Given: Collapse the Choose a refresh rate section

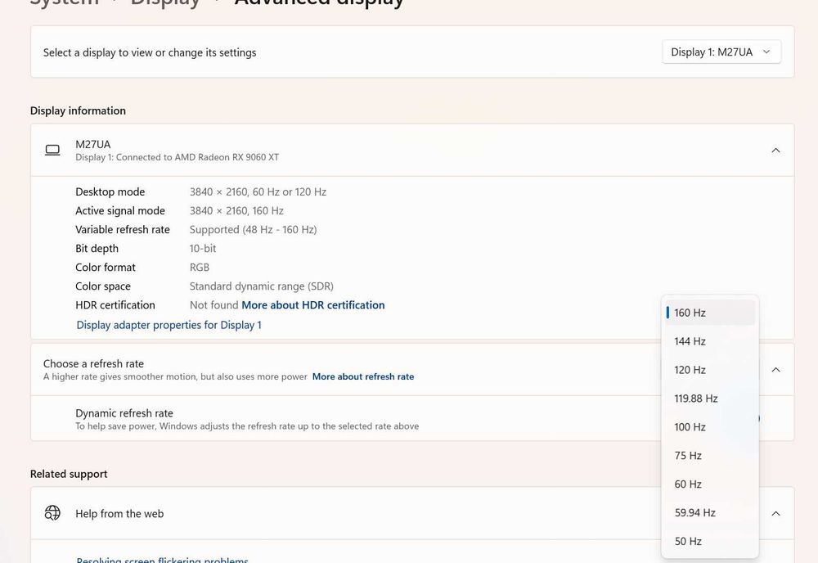Looking at the screenshot, I should click(775, 369).
